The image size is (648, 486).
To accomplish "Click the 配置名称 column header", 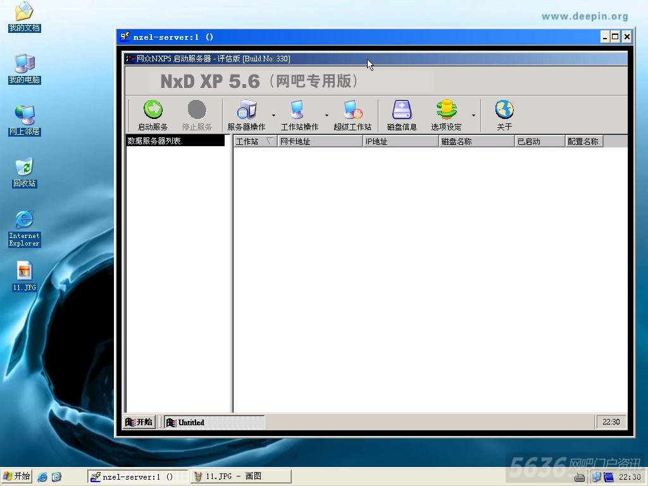I will coord(584,141).
